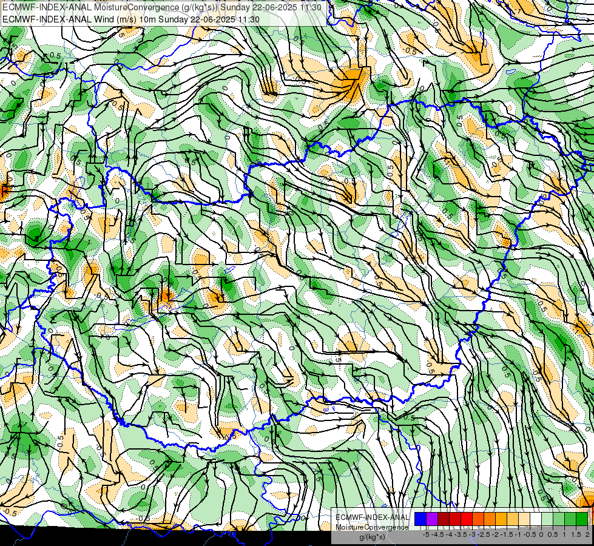Click ECMWF-INDEX-ANAL text in the legend box

click(372, 517)
